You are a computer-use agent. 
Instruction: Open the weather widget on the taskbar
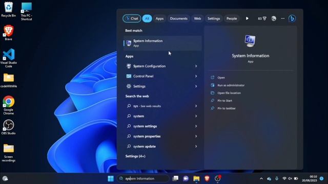tap(5, 178)
